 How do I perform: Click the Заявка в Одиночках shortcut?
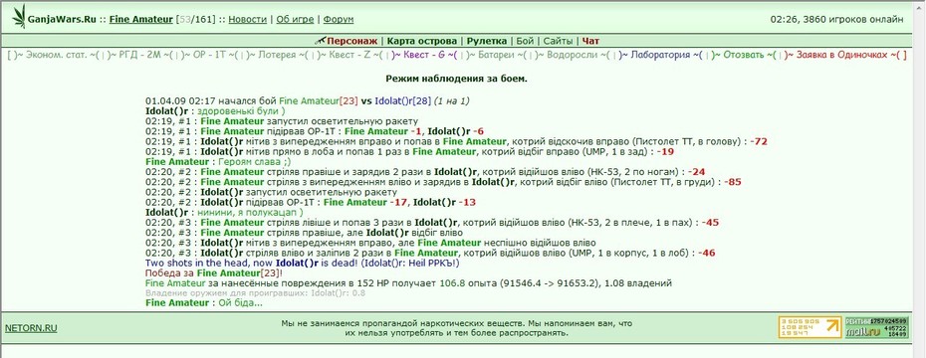841,55
